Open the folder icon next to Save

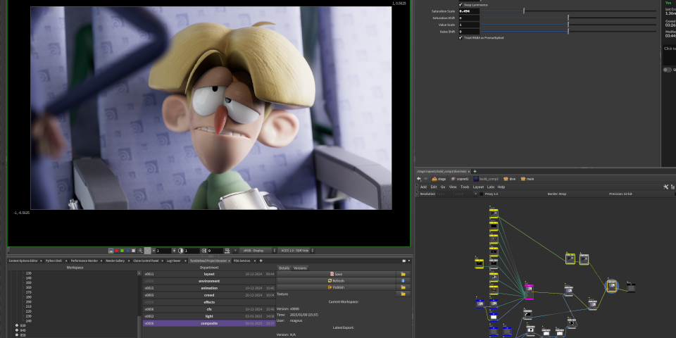(x=403, y=274)
